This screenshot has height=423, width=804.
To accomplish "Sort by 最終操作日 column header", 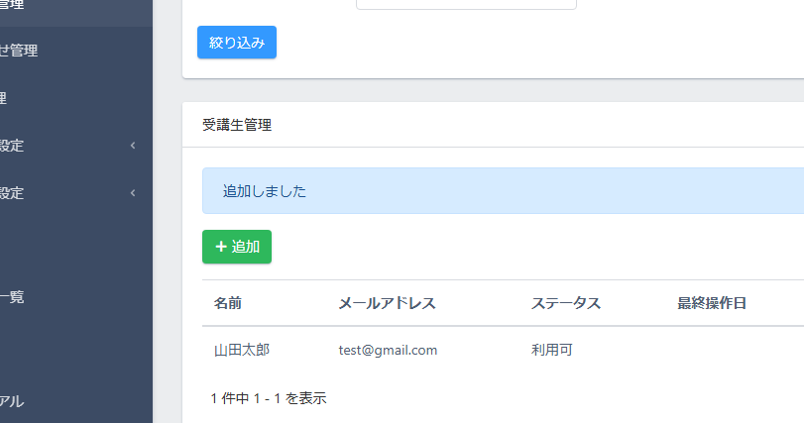I will [712, 303].
